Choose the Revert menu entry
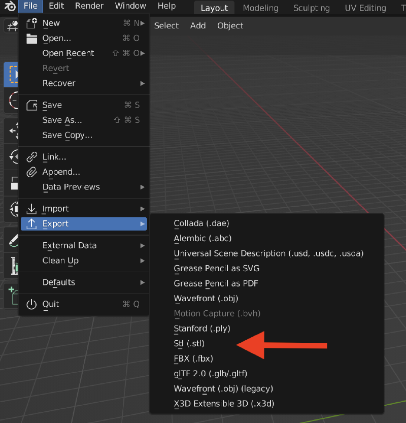406x423 pixels. [84, 68]
